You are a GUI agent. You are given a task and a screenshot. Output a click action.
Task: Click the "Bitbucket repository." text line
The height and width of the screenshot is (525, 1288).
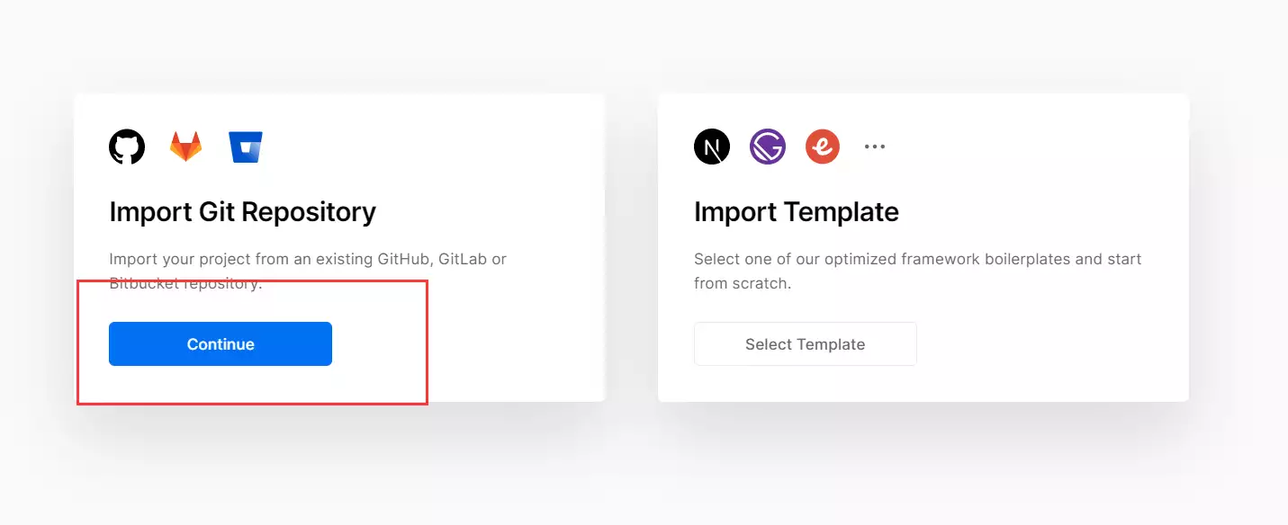coord(185,283)
